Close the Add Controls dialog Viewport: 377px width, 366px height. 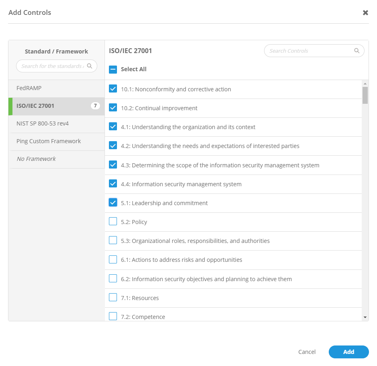(365, 12)
